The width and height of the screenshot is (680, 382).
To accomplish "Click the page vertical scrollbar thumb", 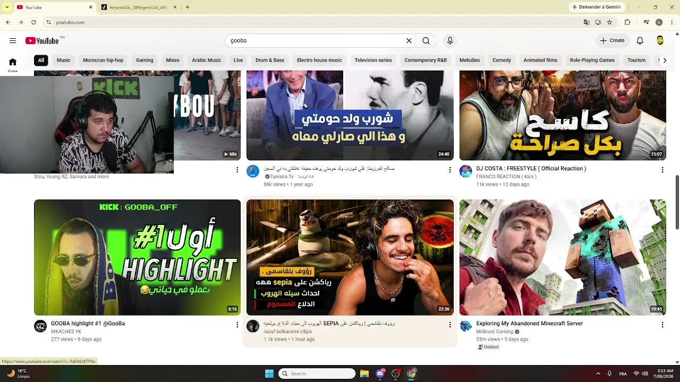I will coord(677,202).
